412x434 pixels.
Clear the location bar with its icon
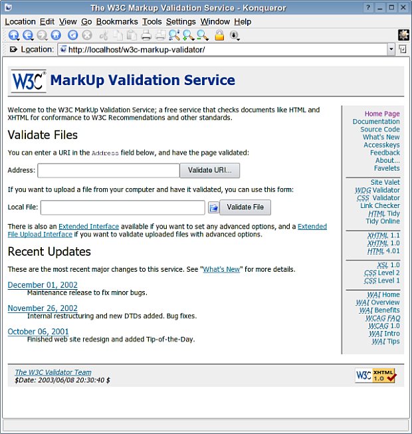pyautogui.click(x=13, y=50)
